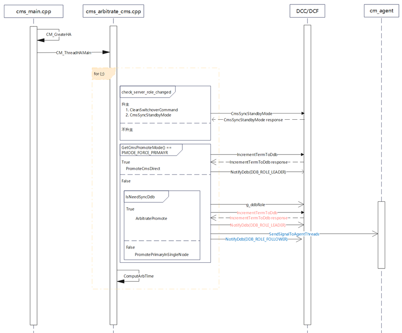Click the message label CmsSyncStandbyMode on the arrow to DCC/DCF
Image resolution: width=402 pixels, height=333 pixels.
pos(252,114)
